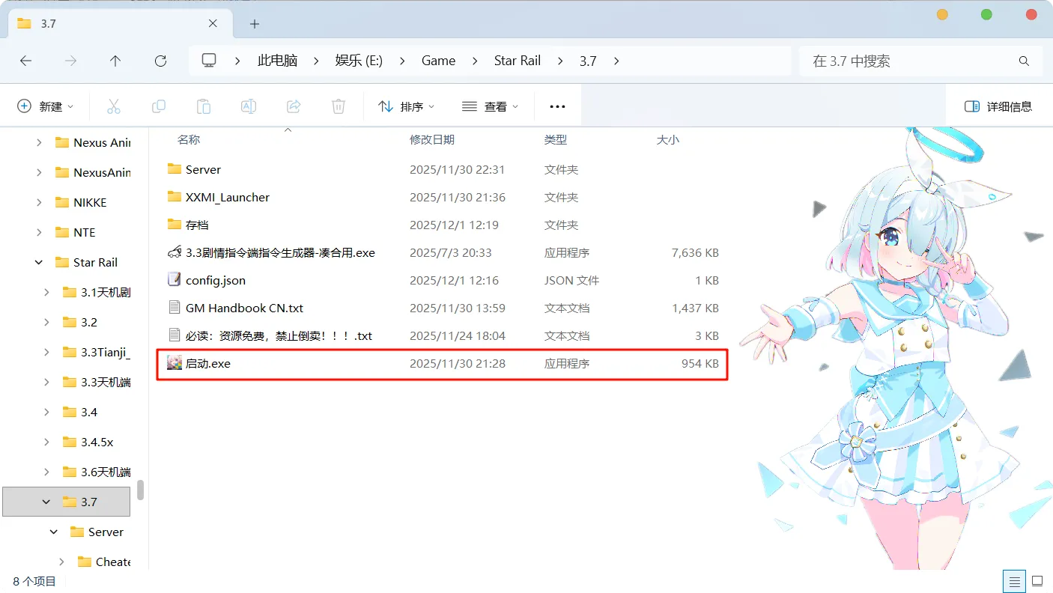Navigate to Star Rail via the breadcrumb
This screenshot has height=593, width=1053.
[x=518, y=61]
